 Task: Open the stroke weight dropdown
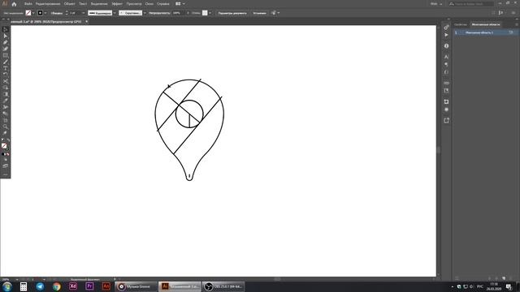[x=83, y=13]
